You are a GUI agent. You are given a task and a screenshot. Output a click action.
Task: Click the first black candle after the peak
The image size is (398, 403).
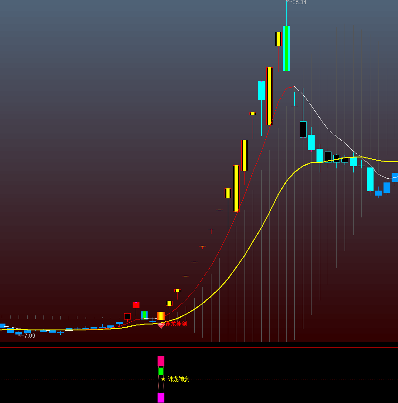(303, 129)
